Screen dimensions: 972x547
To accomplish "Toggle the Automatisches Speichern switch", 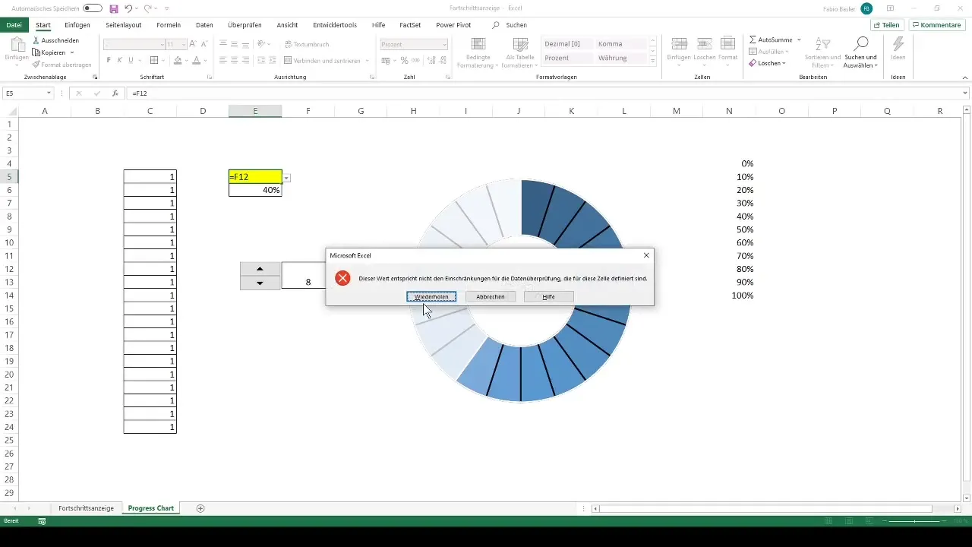I will (93, 8).
